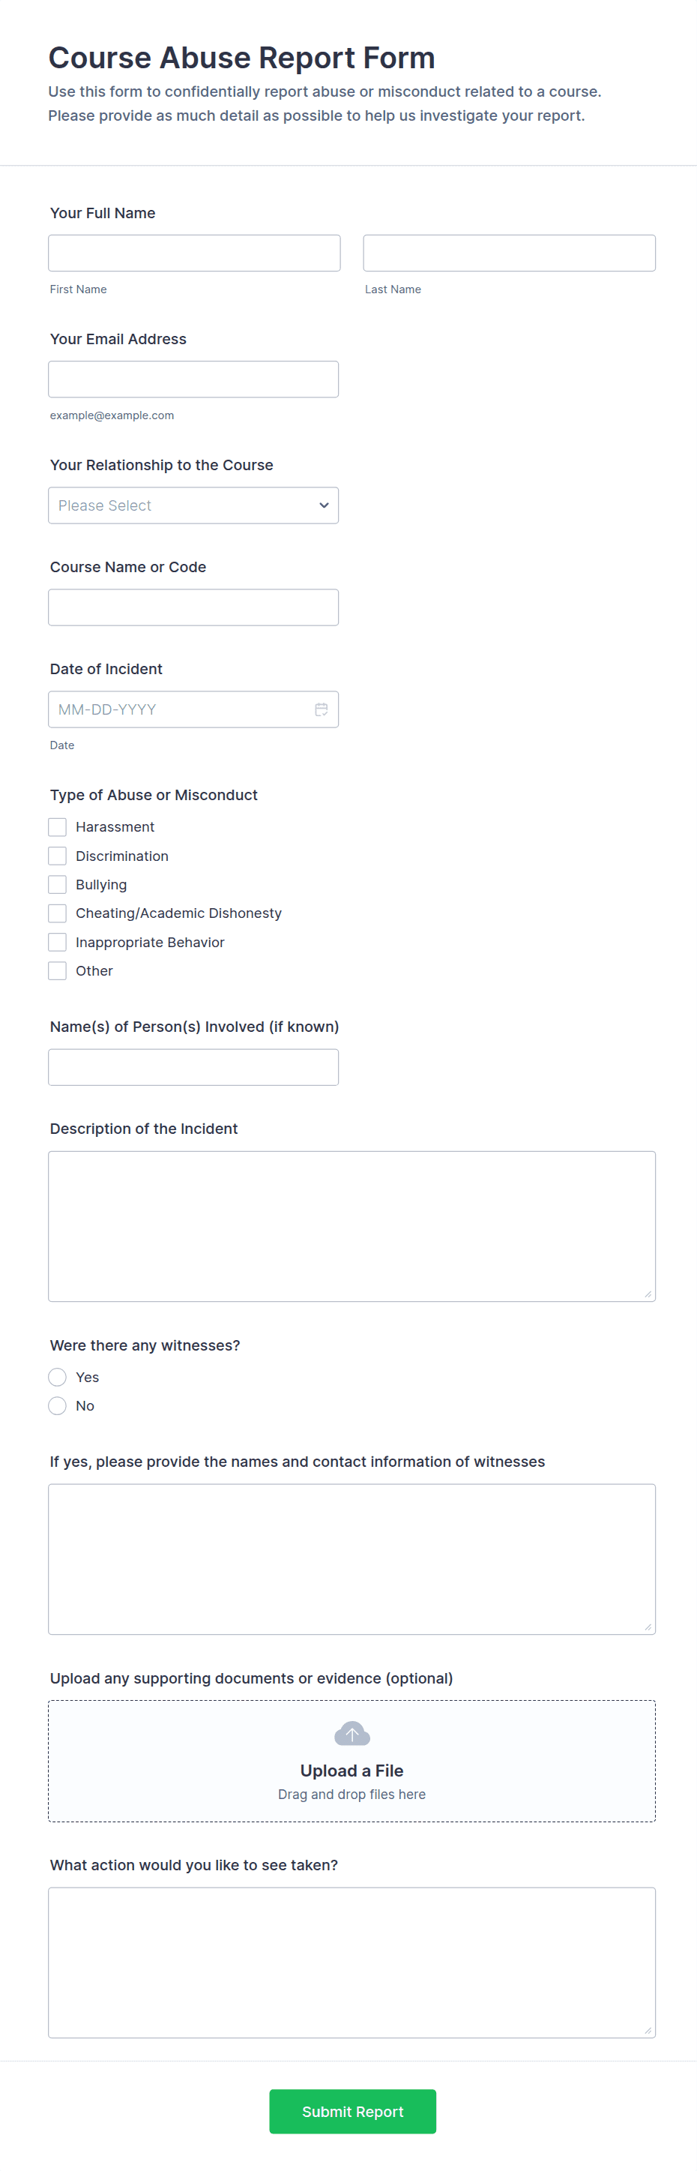The image size is (697, 2171).
Task: Focus the First Name field
Action: (193, 253)
